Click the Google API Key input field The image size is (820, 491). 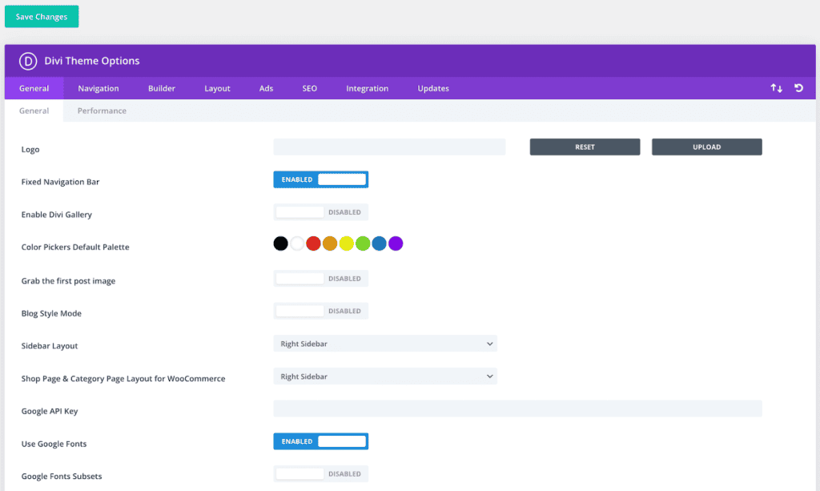pos(518,409)
